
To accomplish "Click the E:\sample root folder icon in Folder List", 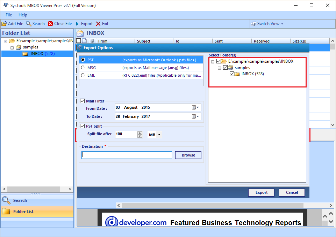I will pos(12,41).
